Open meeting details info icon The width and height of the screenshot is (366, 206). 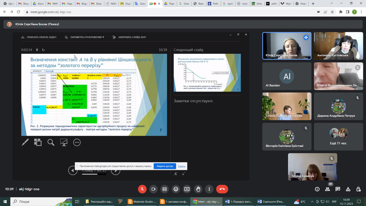[317, 189]
